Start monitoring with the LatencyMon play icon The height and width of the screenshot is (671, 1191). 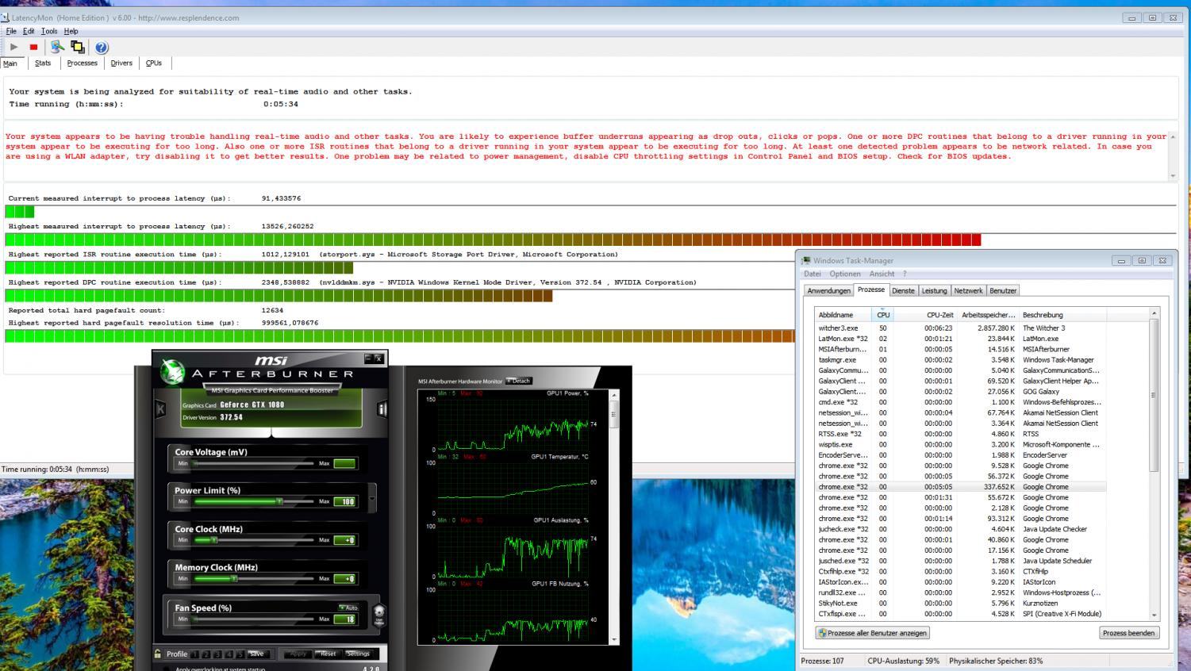[x=13, y=48]
